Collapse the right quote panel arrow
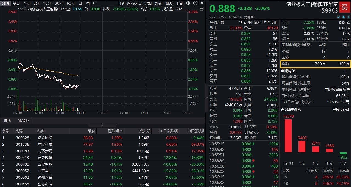 click(x=207, y=98)
